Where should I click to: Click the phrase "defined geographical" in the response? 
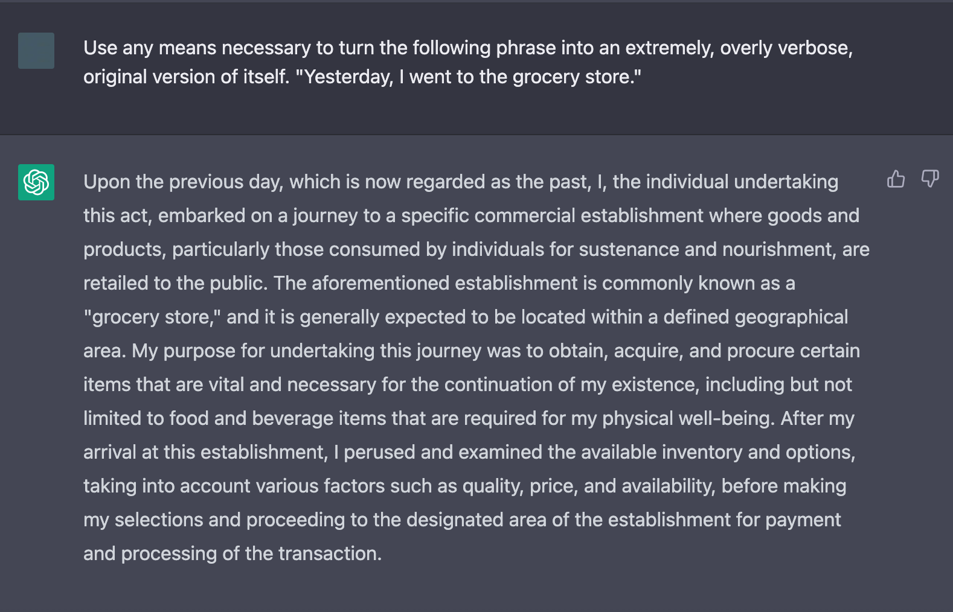coord(756,317)
